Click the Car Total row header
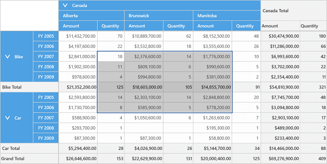 (30, 149)
